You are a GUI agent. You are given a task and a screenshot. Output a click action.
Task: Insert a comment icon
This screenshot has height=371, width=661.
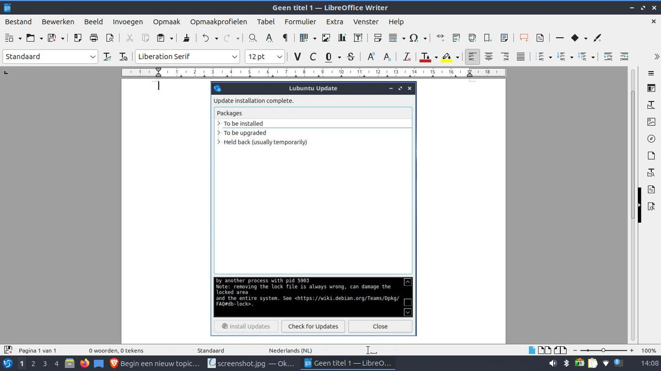pyautogui.click(x=524, y=38)
